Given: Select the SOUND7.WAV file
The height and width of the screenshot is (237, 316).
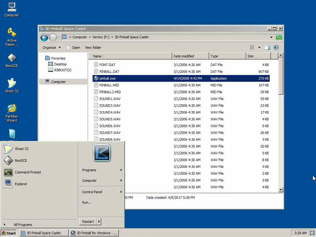Looking at the screenshot, I should [181, 133].
